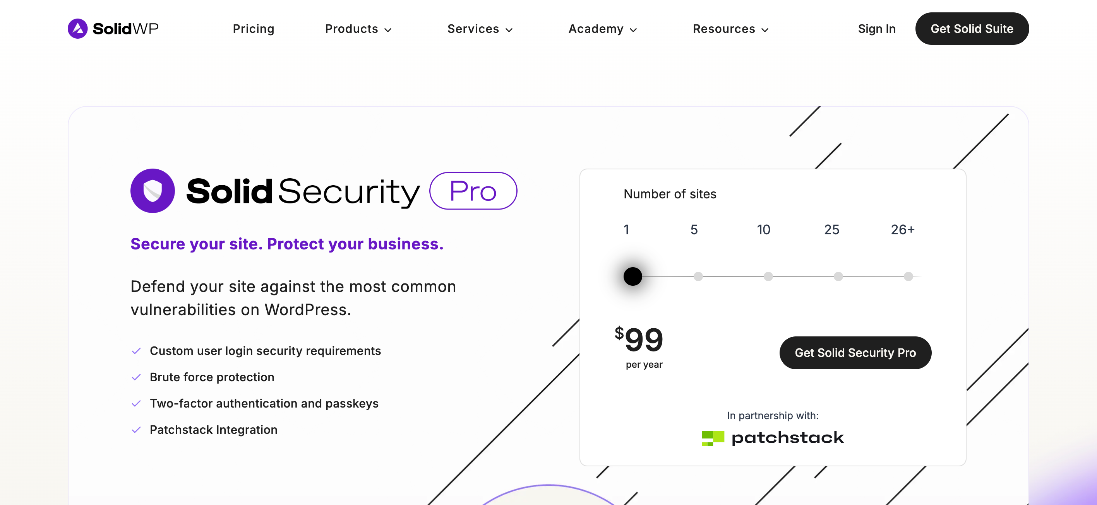Image resolution: width=1097 pixels, height=505 pixels.
Task: Click the Get Solid Security Pro button
Action: click(x=855, y=353)
